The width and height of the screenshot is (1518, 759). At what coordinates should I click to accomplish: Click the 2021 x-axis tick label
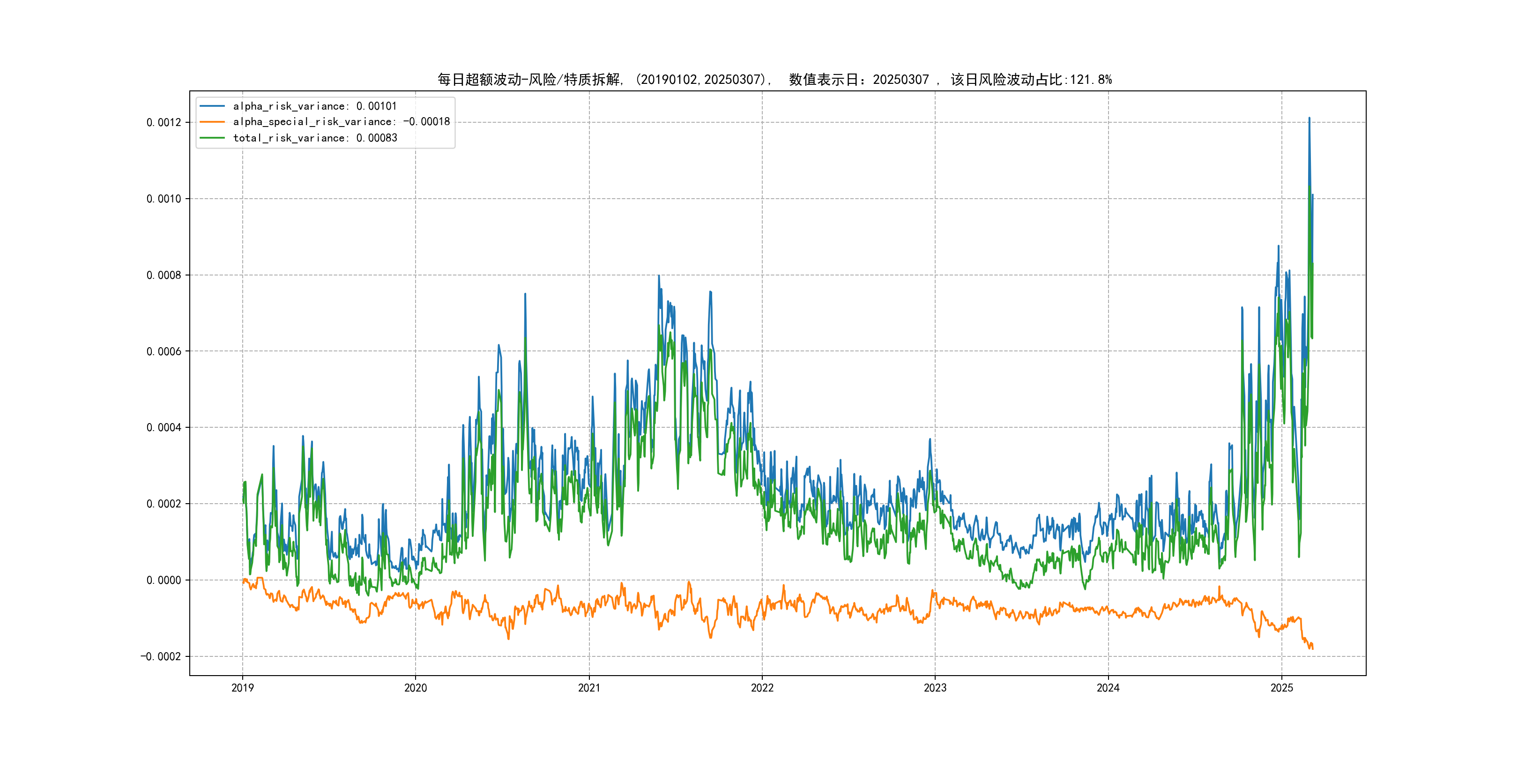coord(589,688)
